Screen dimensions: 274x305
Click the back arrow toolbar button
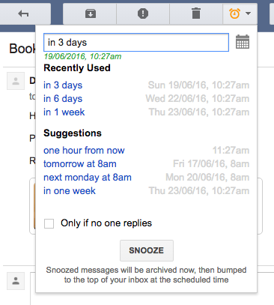23,13
